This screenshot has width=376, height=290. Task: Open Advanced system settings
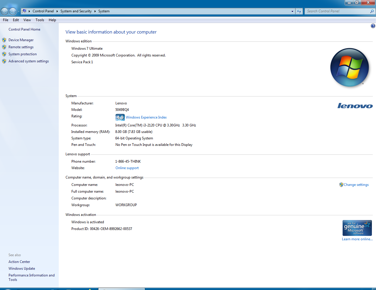coord(28,61)
